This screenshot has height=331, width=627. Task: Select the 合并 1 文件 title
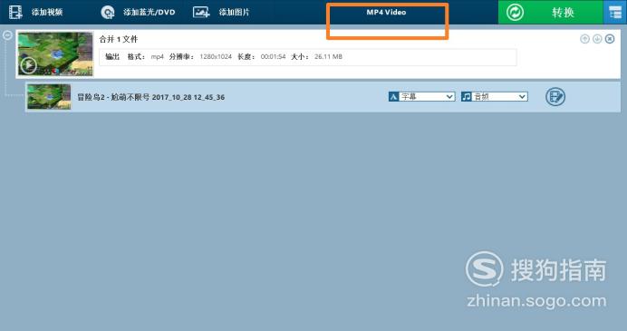click(119, 39)
